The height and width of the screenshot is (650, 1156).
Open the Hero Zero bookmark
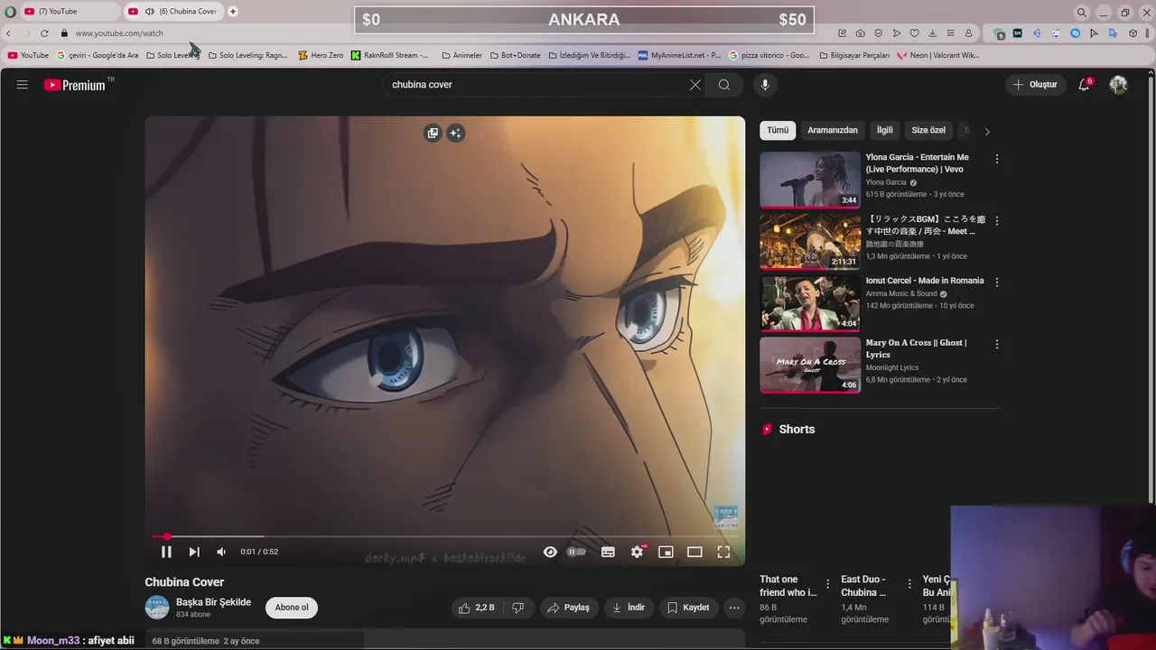point(321,55)
